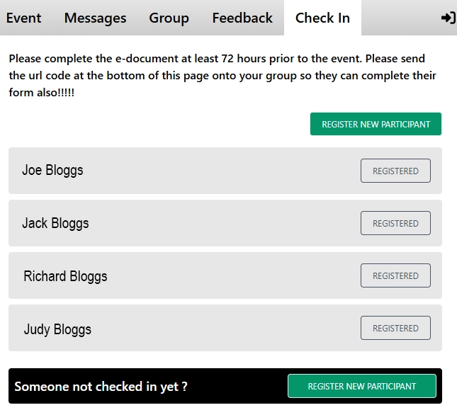
Task: Select the Judy Bloggs participant name
Action: pyautogui.click(x=57, y=329)
